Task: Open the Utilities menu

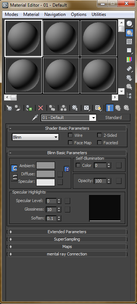Action: coord(99,14)
